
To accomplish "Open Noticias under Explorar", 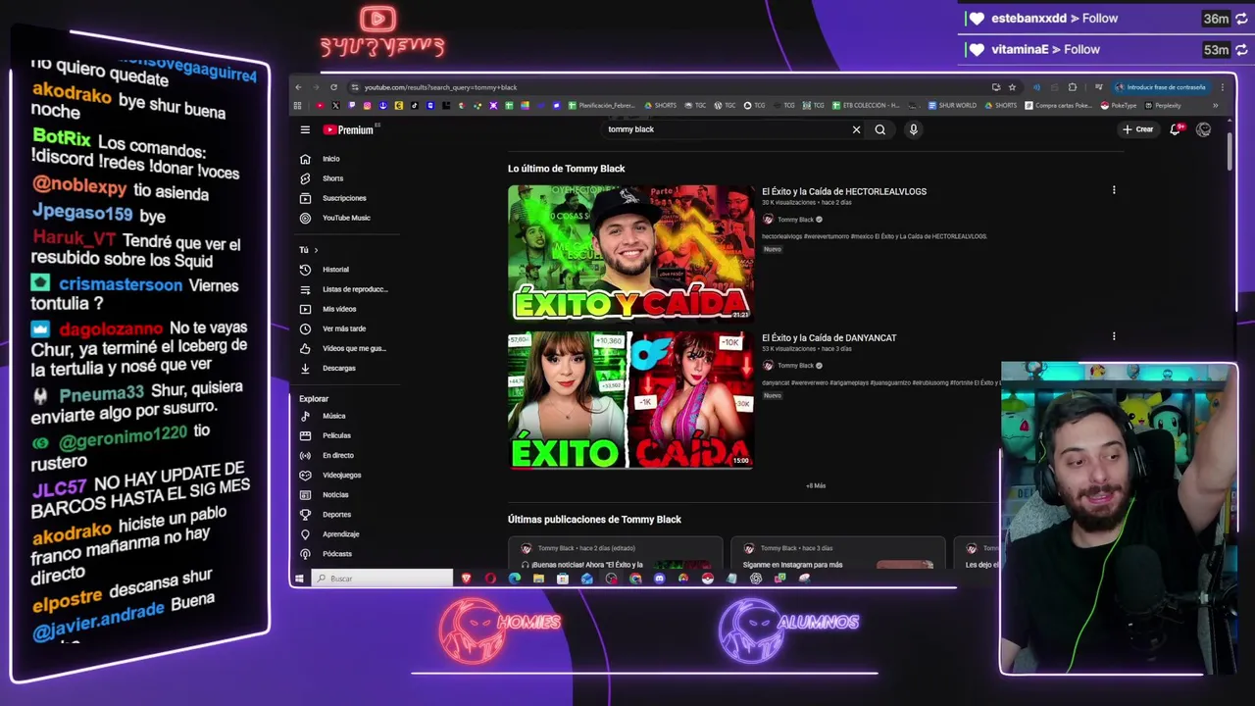I will tap(335, 494).
